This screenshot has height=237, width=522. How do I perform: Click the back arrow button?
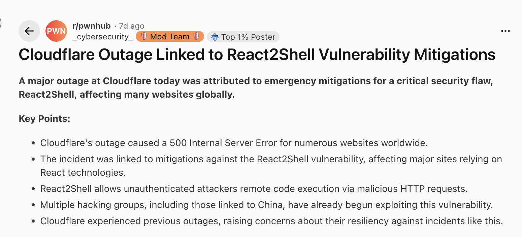29,31
